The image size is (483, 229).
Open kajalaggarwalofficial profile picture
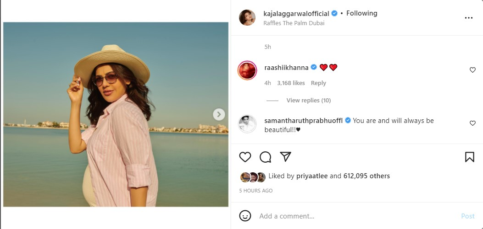(x=247, y=17)
